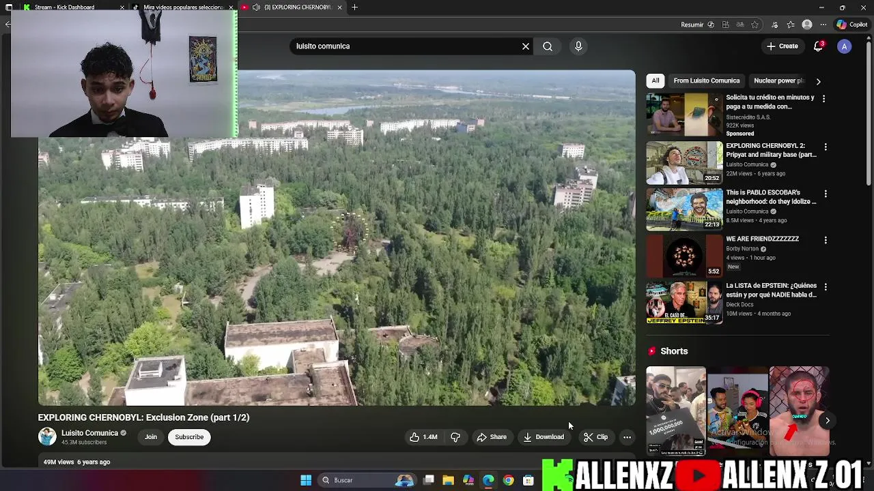Select From Luisito Comunica filter chip
Screen dimensions: 874x491
pos(707,80)
